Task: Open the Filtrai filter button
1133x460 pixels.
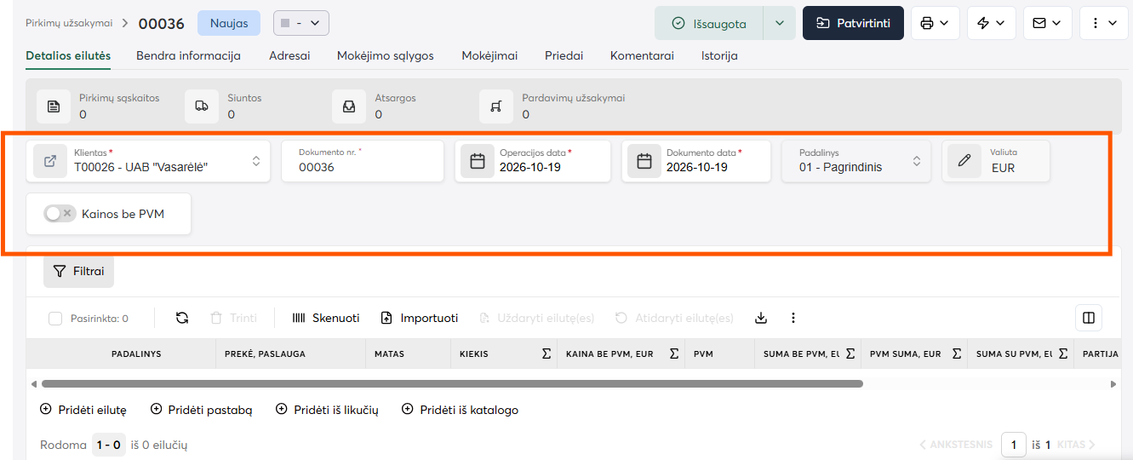Action: click(x=78, y=272)
